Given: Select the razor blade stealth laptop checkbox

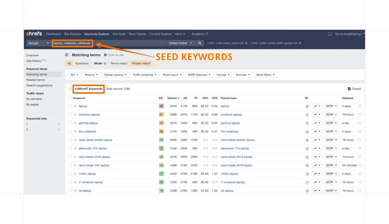Looking at the screenshot, I should [x=70, y=140].
